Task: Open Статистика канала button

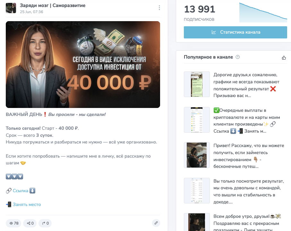Action: 235,32
